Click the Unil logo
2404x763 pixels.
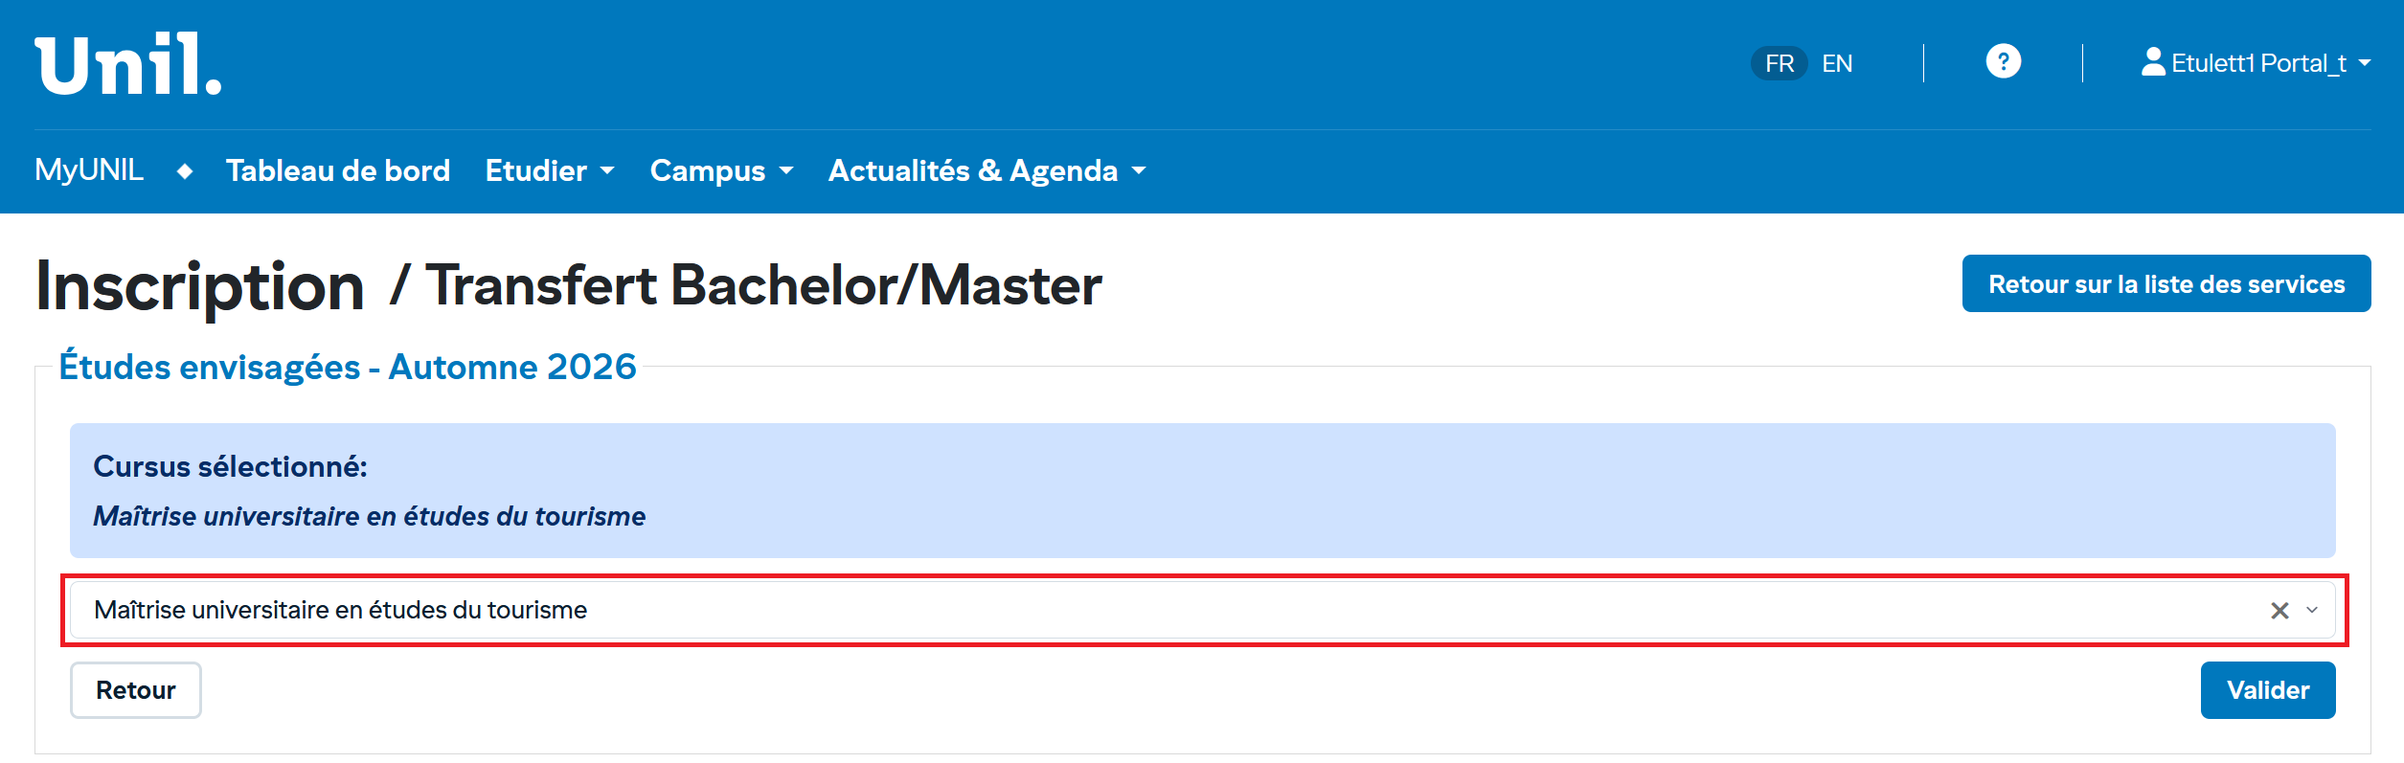[128, 64]
